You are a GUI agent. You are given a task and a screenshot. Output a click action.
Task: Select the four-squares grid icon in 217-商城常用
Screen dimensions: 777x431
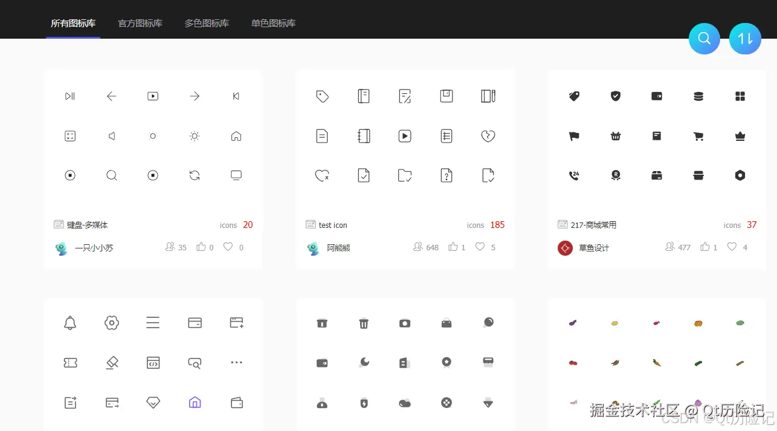740,96
